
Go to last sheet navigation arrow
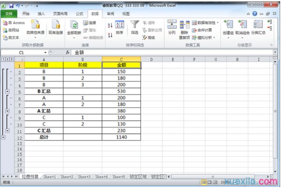pos(16,177)
